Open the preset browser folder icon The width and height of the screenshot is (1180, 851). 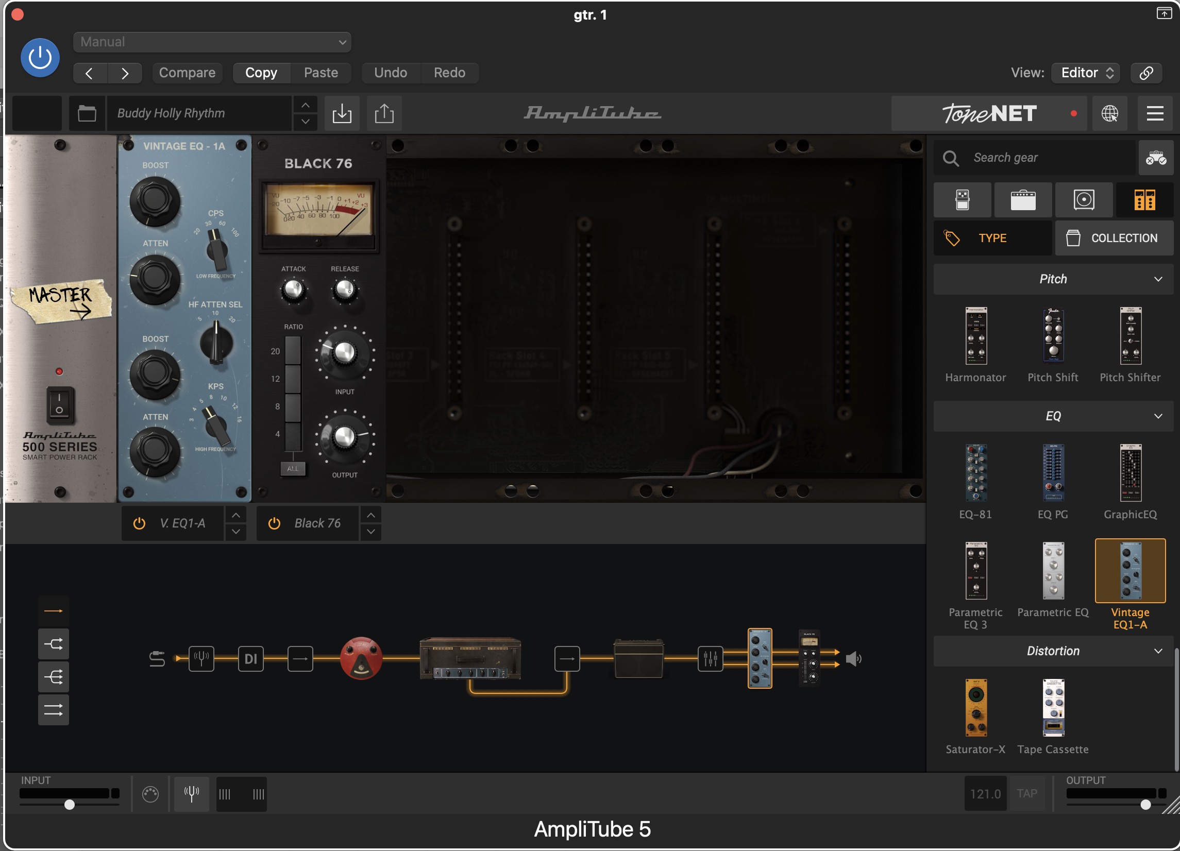click(x=87, y=113)
